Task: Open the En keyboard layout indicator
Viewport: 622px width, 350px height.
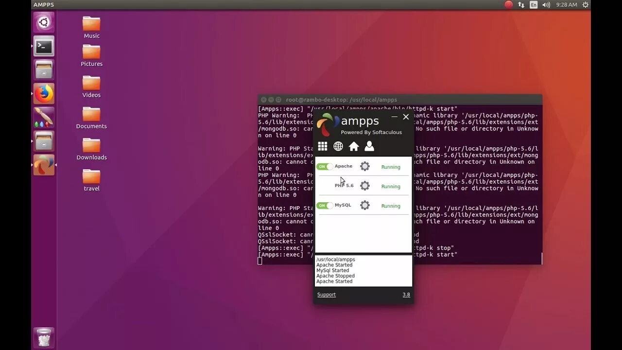Action: (x=534, y=4)
